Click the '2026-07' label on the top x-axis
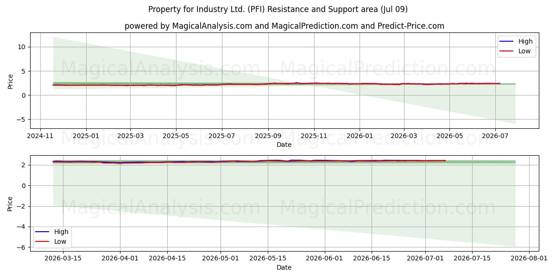This screenshot has height=278, width=556. [x=495, y=136]
